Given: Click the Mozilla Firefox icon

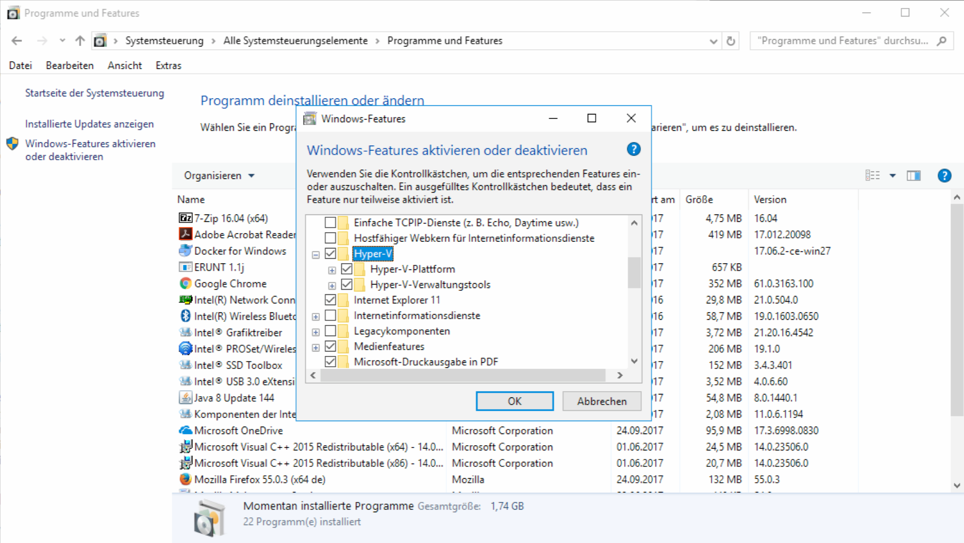Looking at the screenshot, I should pyautogui.click(x=185, y=479).
